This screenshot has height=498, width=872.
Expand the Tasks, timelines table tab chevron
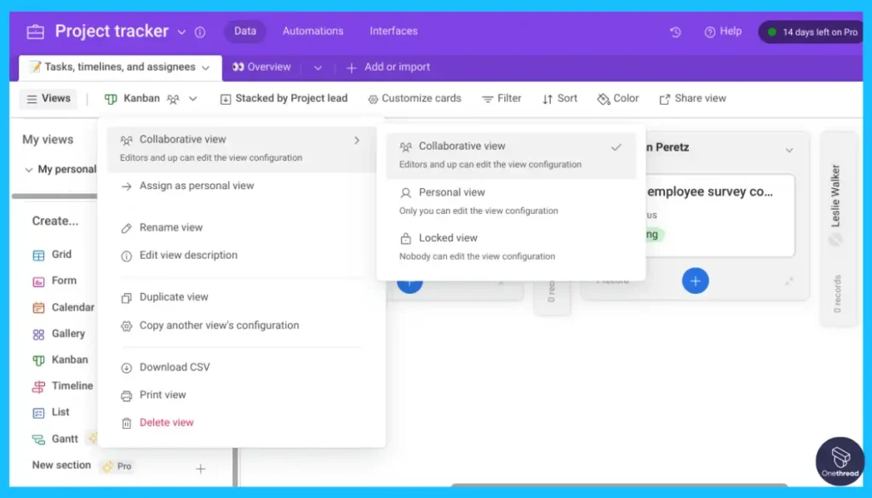click(205, 68)
